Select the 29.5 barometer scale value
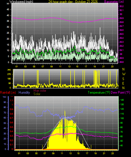This screenshot has width=131, height=157. pyautogui.click(x=121, y=34)
